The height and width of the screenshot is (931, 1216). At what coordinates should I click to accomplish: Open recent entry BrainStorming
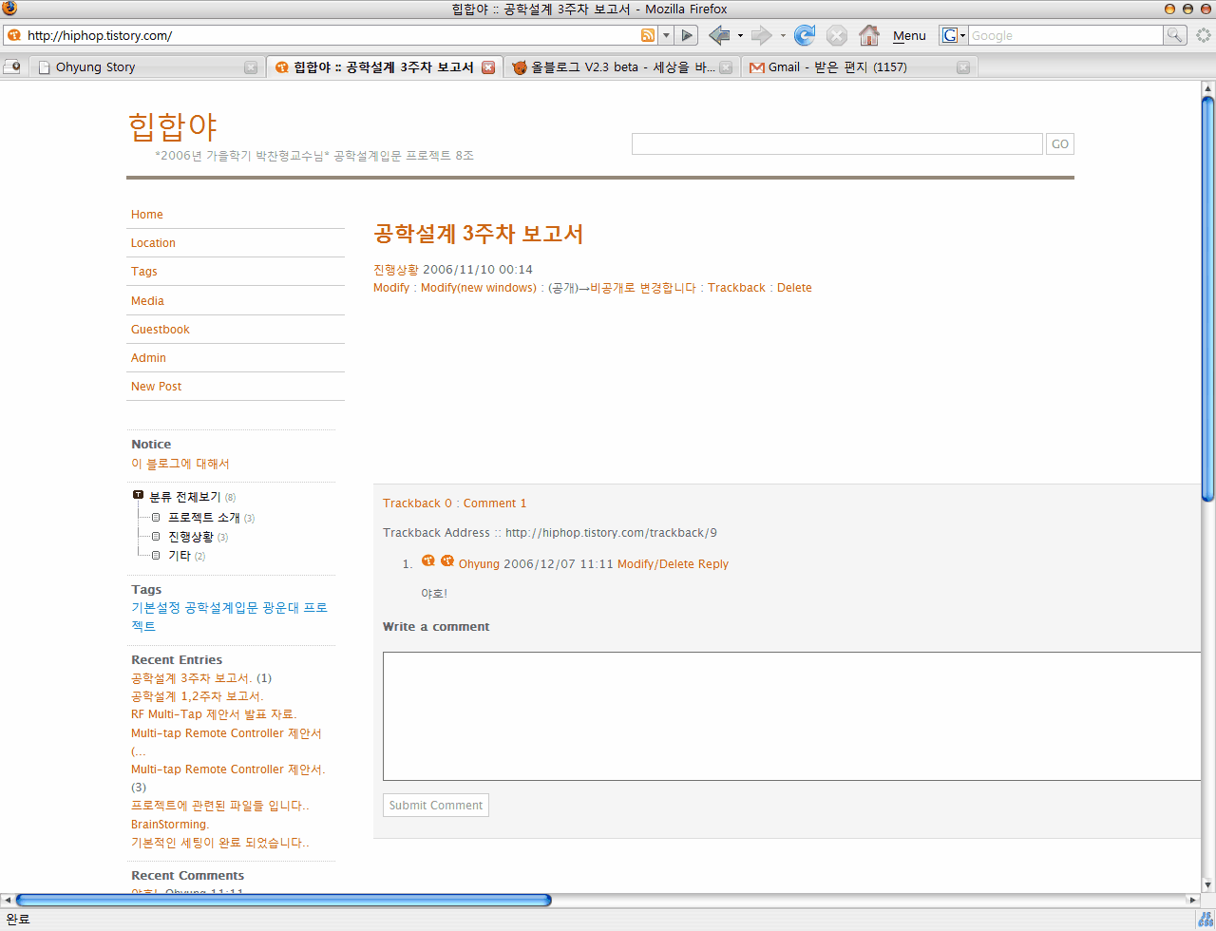pos(170,825)
